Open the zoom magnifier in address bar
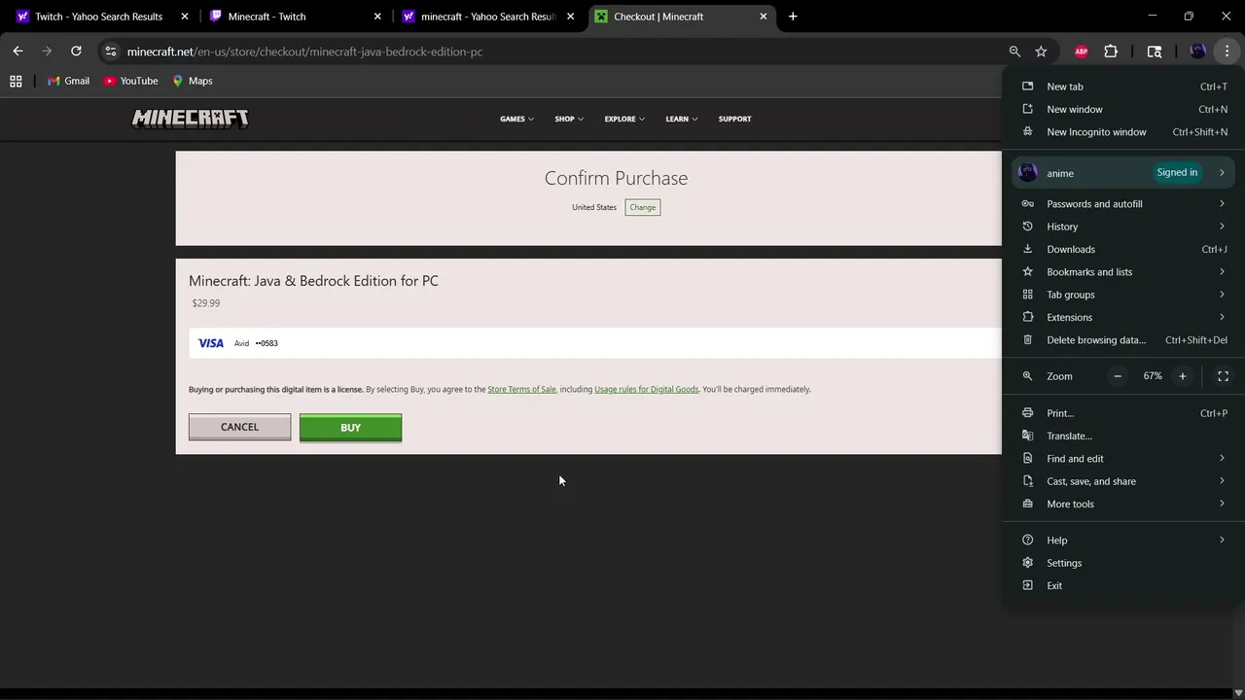The height and width of the screenshot is (700, 1245). point(1014,52)
